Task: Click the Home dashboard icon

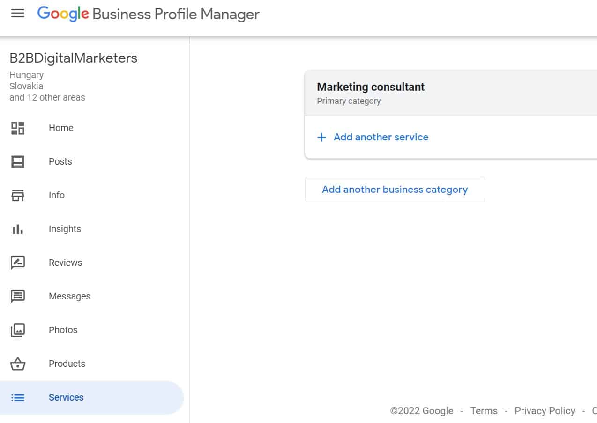Action: tap(18, 128)
